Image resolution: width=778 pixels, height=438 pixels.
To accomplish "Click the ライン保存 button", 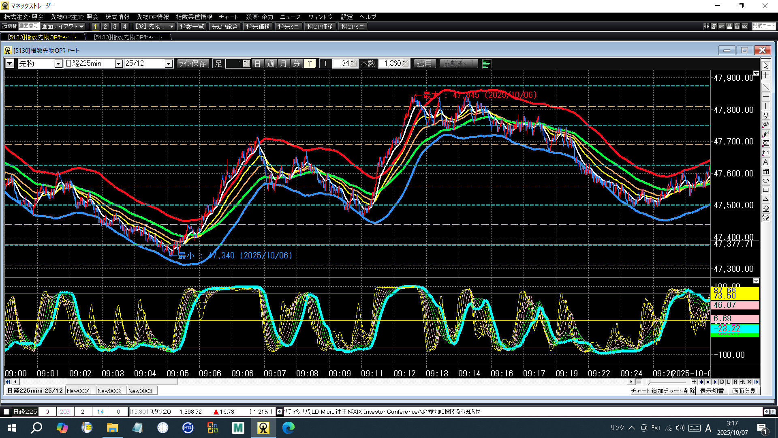I will click(192, 64).
